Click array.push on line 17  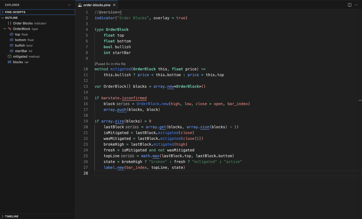click(115, 109)
